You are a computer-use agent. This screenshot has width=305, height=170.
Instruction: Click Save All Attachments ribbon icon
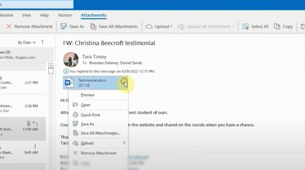pyautogui.click(x=93, y=27)
